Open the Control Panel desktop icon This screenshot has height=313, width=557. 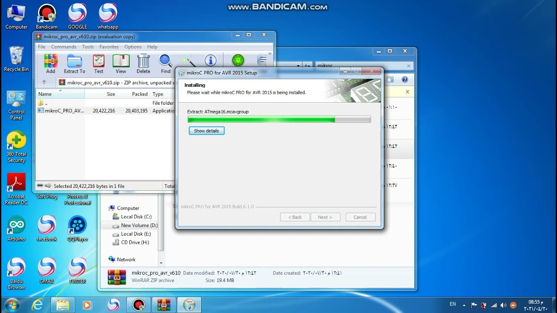click(x=17, y=106)
